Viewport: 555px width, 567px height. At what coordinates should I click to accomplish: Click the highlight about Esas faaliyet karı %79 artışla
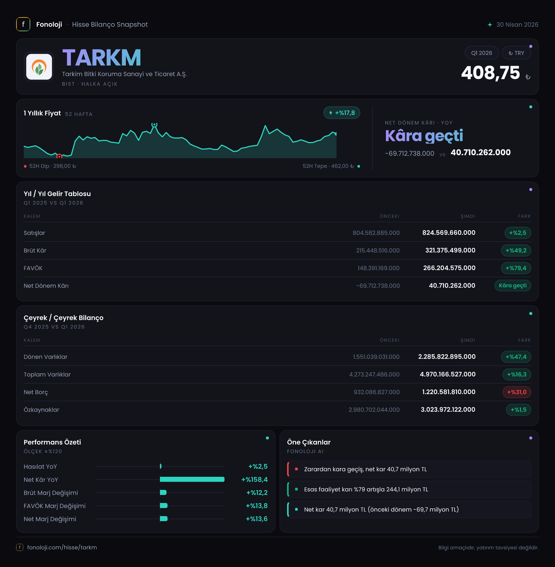409,489
